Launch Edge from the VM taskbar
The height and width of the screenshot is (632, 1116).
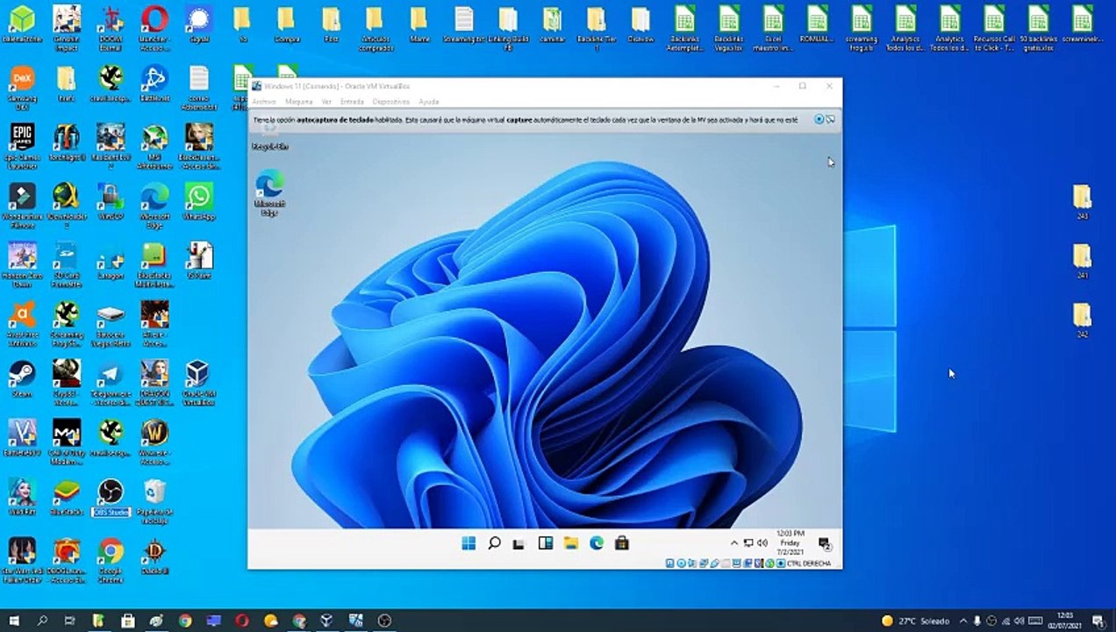pyautogui.click(x=597, y=543)
